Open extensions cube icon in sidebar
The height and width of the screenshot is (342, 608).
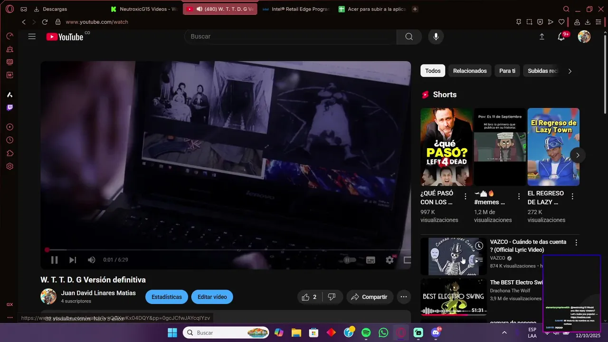point(9,153)
